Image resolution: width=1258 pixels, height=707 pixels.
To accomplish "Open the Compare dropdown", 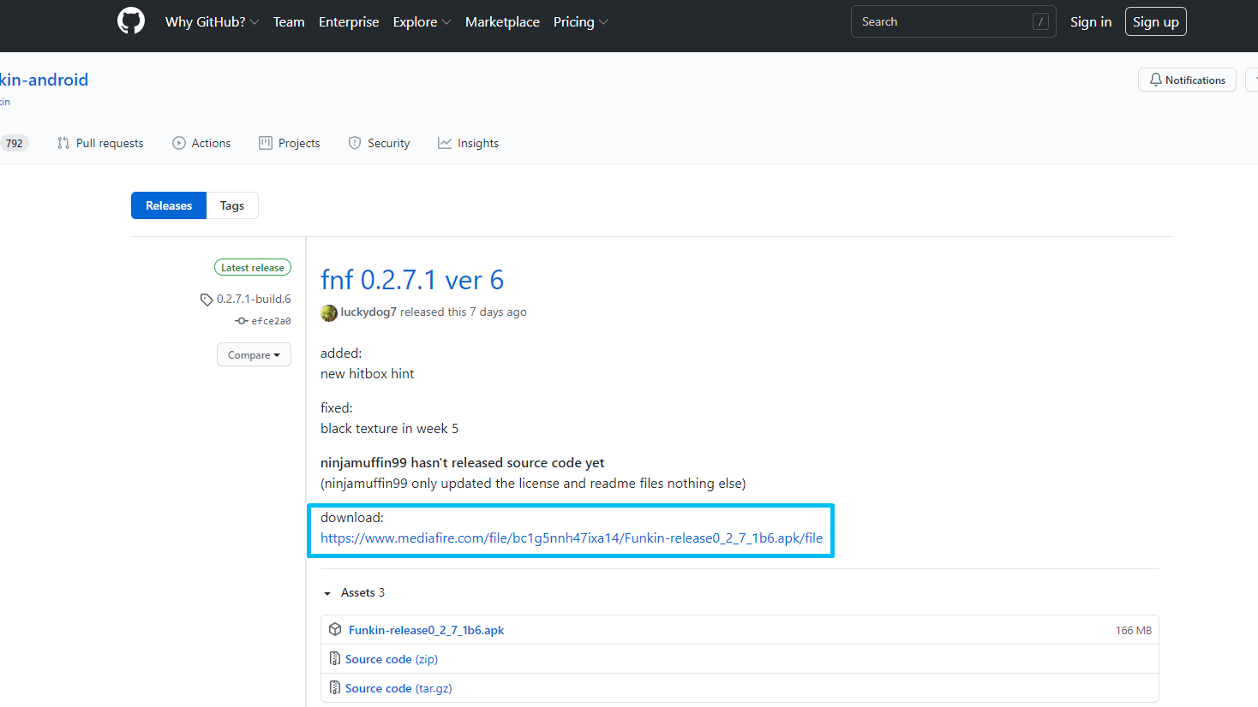I will point(254,355).
